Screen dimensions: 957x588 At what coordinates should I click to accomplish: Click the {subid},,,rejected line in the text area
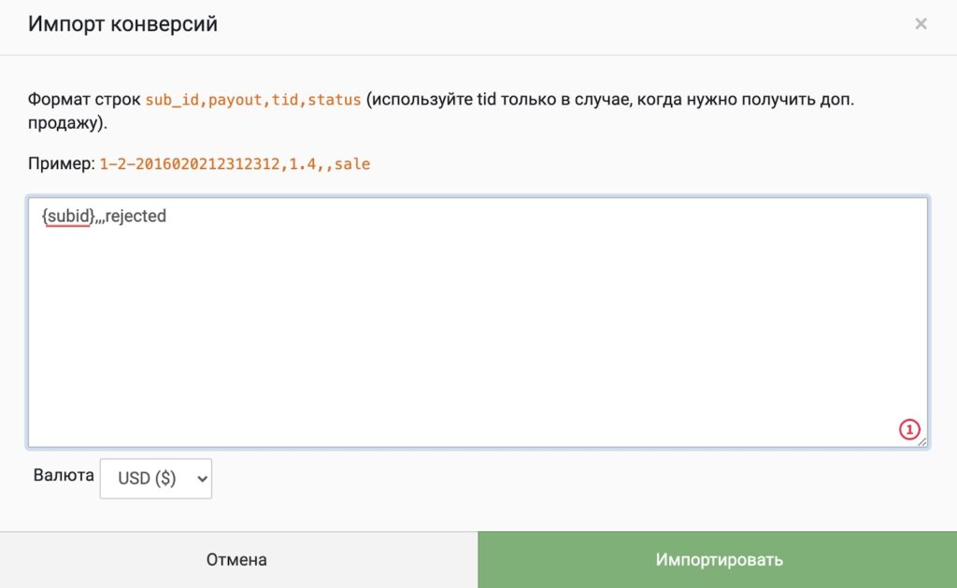click(104, 217)
